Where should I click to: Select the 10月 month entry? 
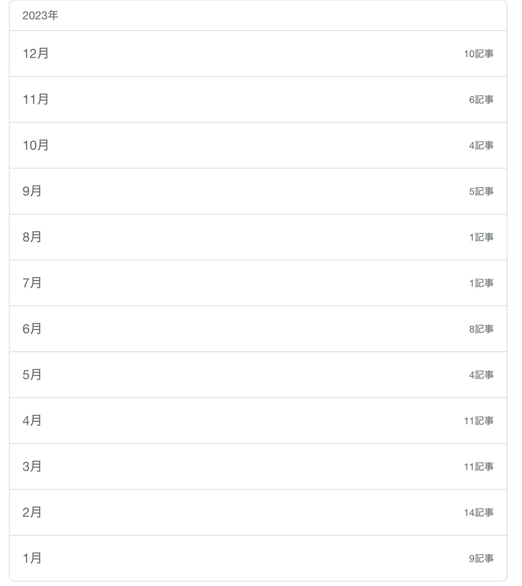coord(258,145)
